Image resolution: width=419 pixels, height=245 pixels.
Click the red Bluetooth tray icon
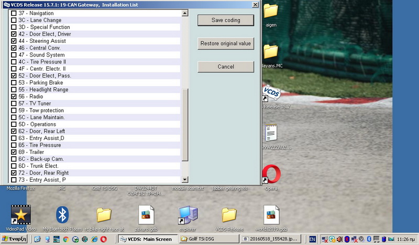pos(347,239)
